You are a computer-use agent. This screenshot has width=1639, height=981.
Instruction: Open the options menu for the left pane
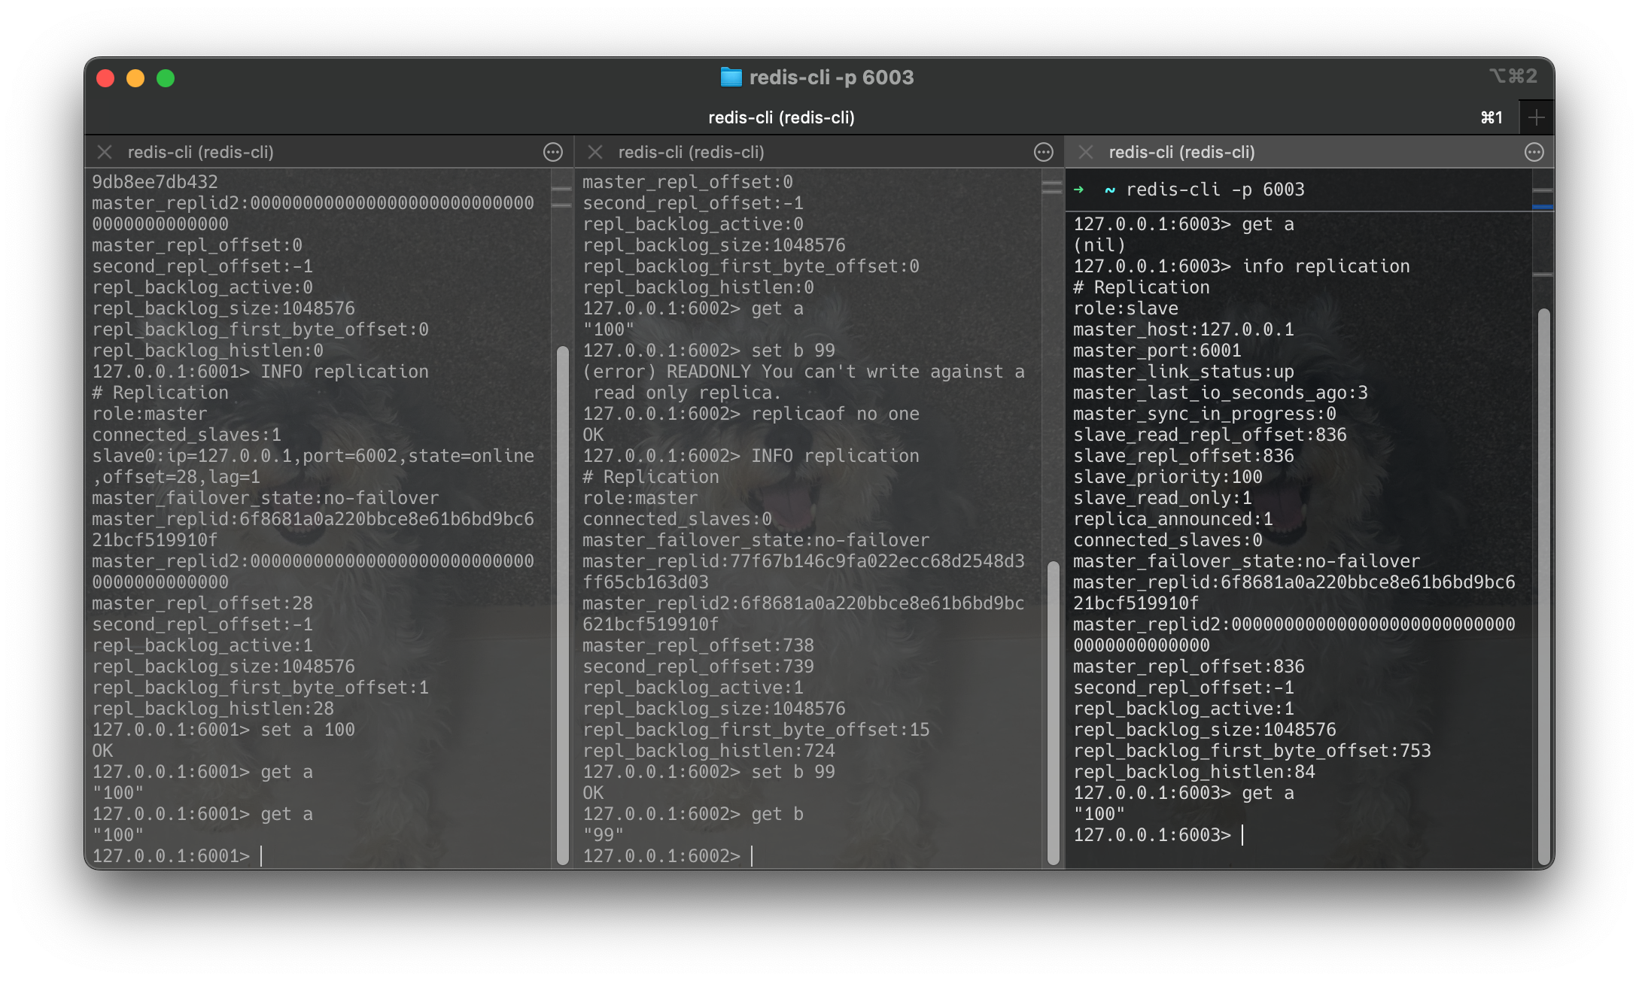click(x=553, y=152)
